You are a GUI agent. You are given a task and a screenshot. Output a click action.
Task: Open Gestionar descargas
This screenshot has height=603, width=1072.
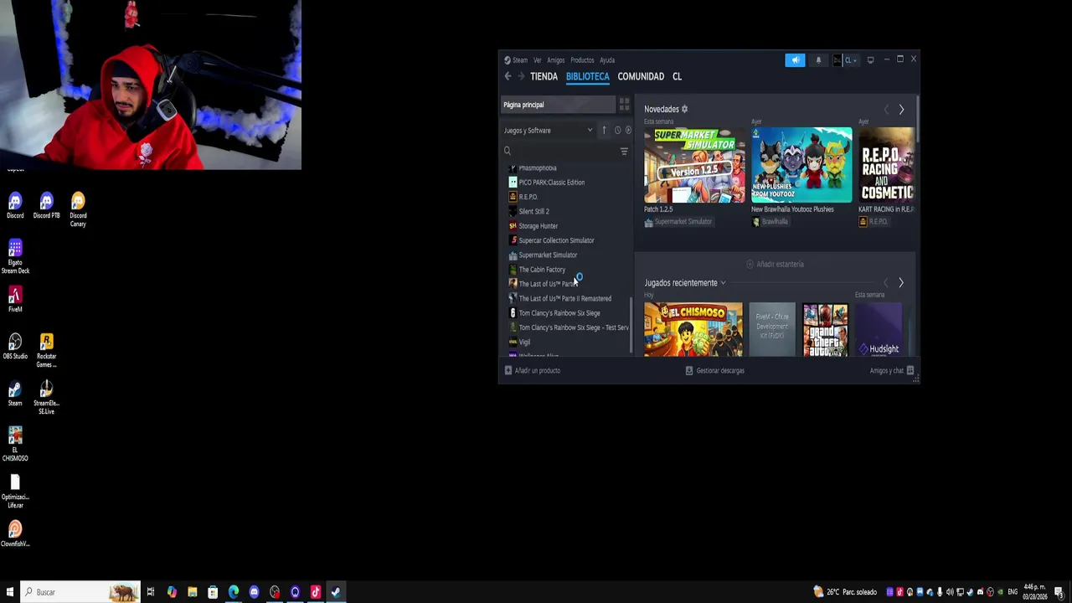click(714, 370)
